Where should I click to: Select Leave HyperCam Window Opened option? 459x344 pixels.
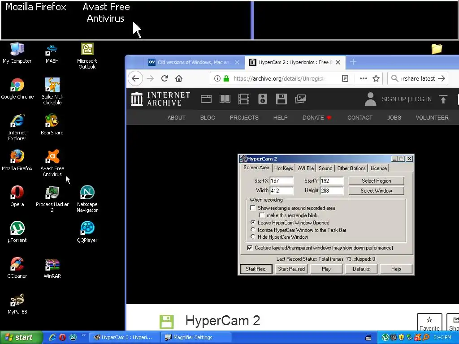coord(253,223)
